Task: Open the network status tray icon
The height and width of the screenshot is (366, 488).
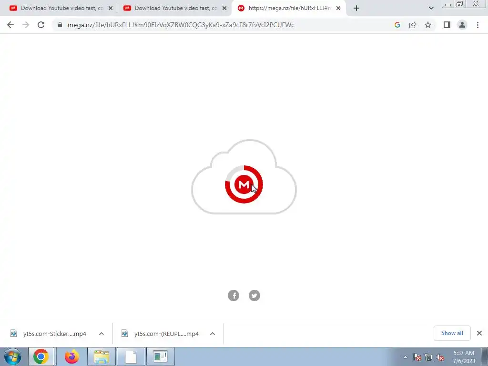Action: click(x=428, y=357)
